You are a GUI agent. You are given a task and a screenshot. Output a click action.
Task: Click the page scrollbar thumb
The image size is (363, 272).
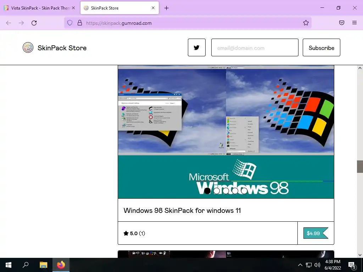360,166
